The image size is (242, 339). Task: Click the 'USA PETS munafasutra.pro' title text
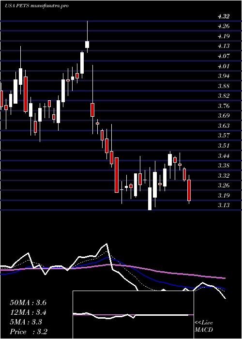pyautogui.click(x=36, y=6)
